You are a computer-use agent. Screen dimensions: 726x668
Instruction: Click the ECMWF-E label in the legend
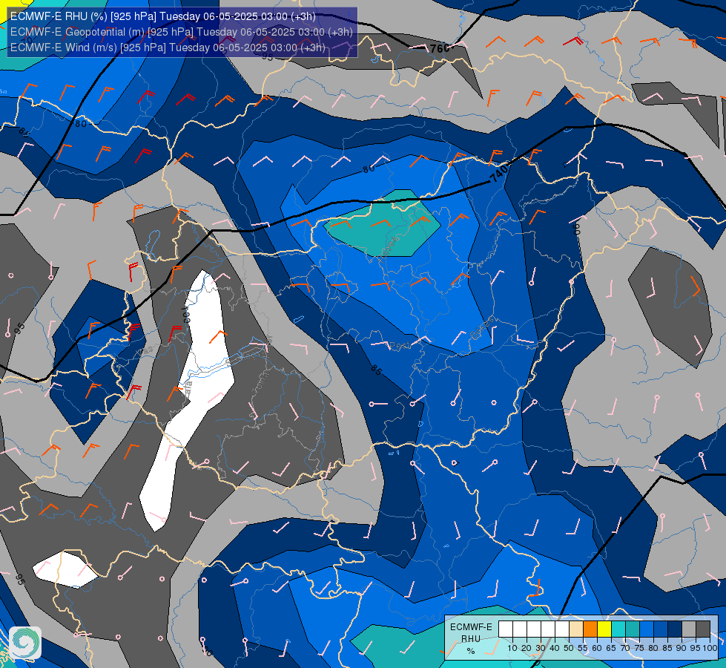(472, 626)
